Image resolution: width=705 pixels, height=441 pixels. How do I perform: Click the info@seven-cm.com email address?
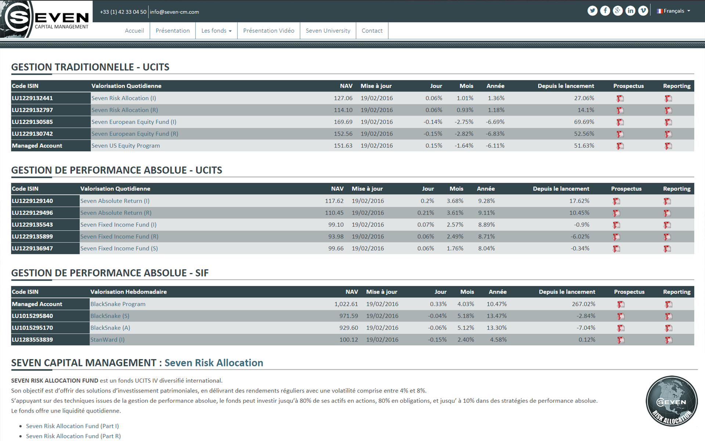tap(174, 12)
